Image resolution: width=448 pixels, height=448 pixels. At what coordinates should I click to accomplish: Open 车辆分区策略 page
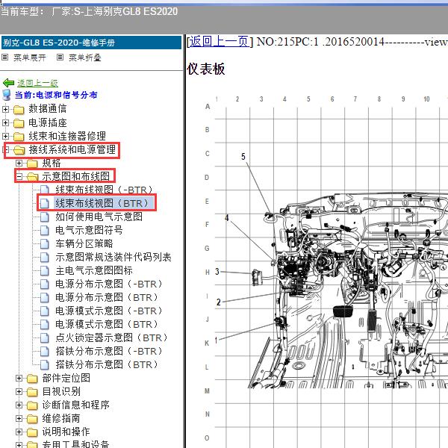point(84,243)
